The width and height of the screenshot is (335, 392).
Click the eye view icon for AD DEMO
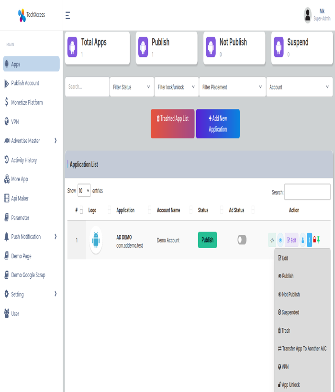point(280,240)
